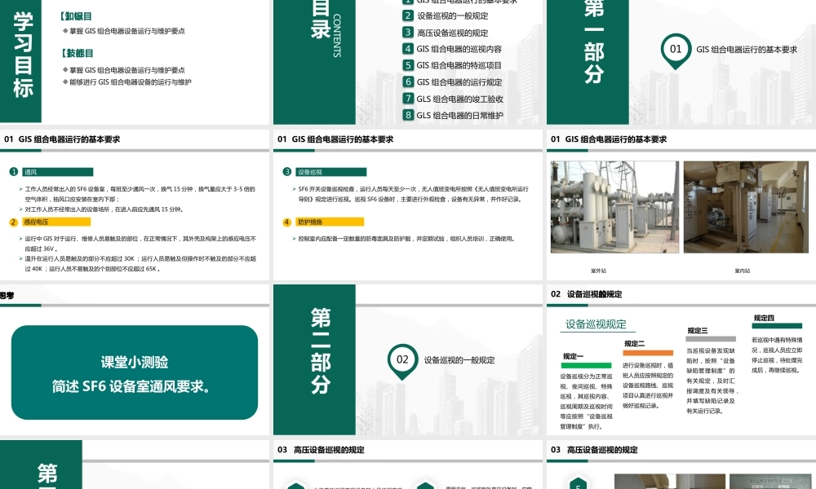Click the 规定二 heading
Screen dimensions: 816x489
(x=634, y=343)
